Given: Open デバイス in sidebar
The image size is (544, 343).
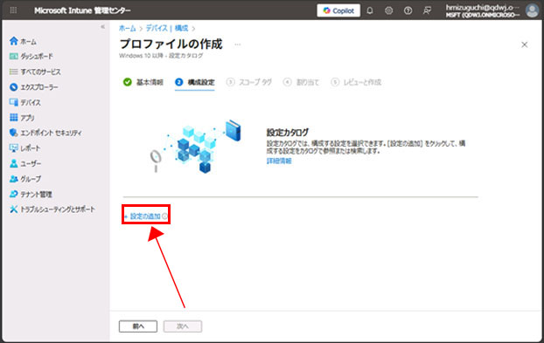Looking at the screenshot, I should [x=25, y=102].
